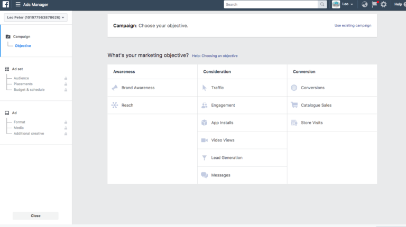The width and height of the screenshot is (406, 227).
Task: Click the Ads Manager title text
Action: click(36, 4)
